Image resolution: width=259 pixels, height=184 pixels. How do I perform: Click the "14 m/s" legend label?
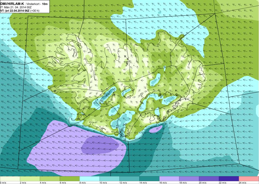point(143,183)
